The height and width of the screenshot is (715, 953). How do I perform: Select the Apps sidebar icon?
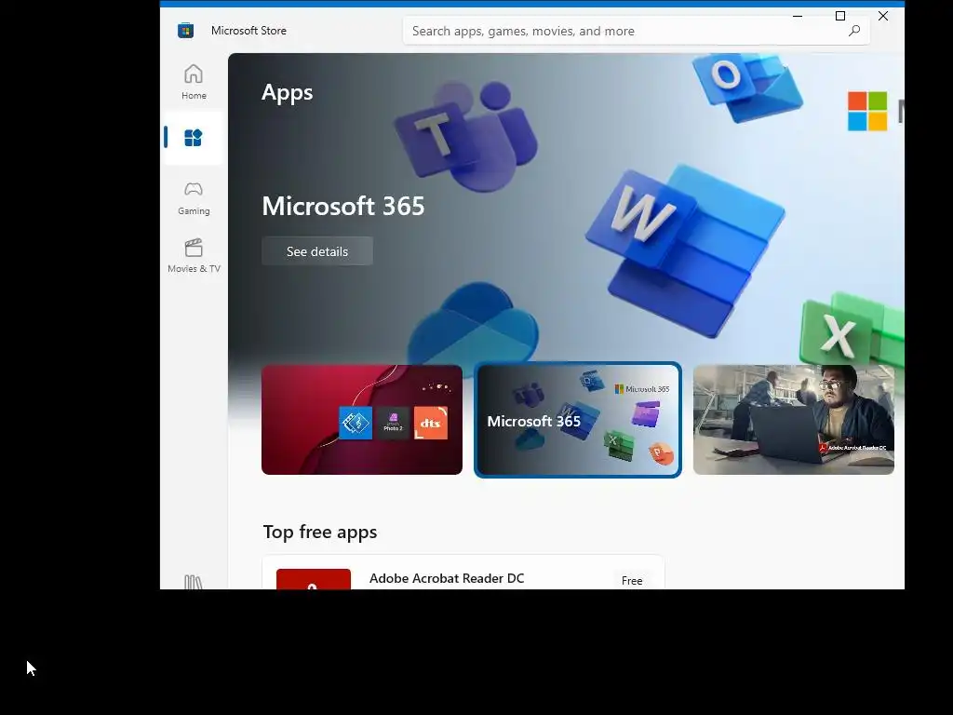pos(194,138)
